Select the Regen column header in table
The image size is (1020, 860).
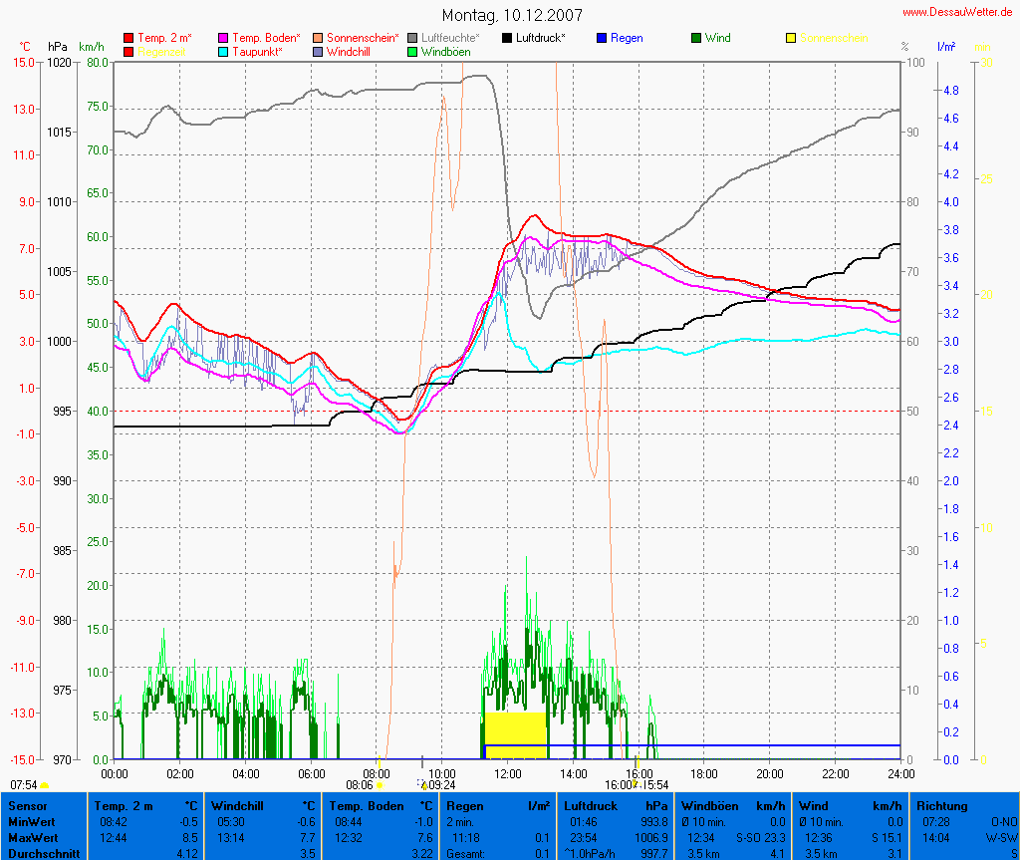[x=464, y=805]
